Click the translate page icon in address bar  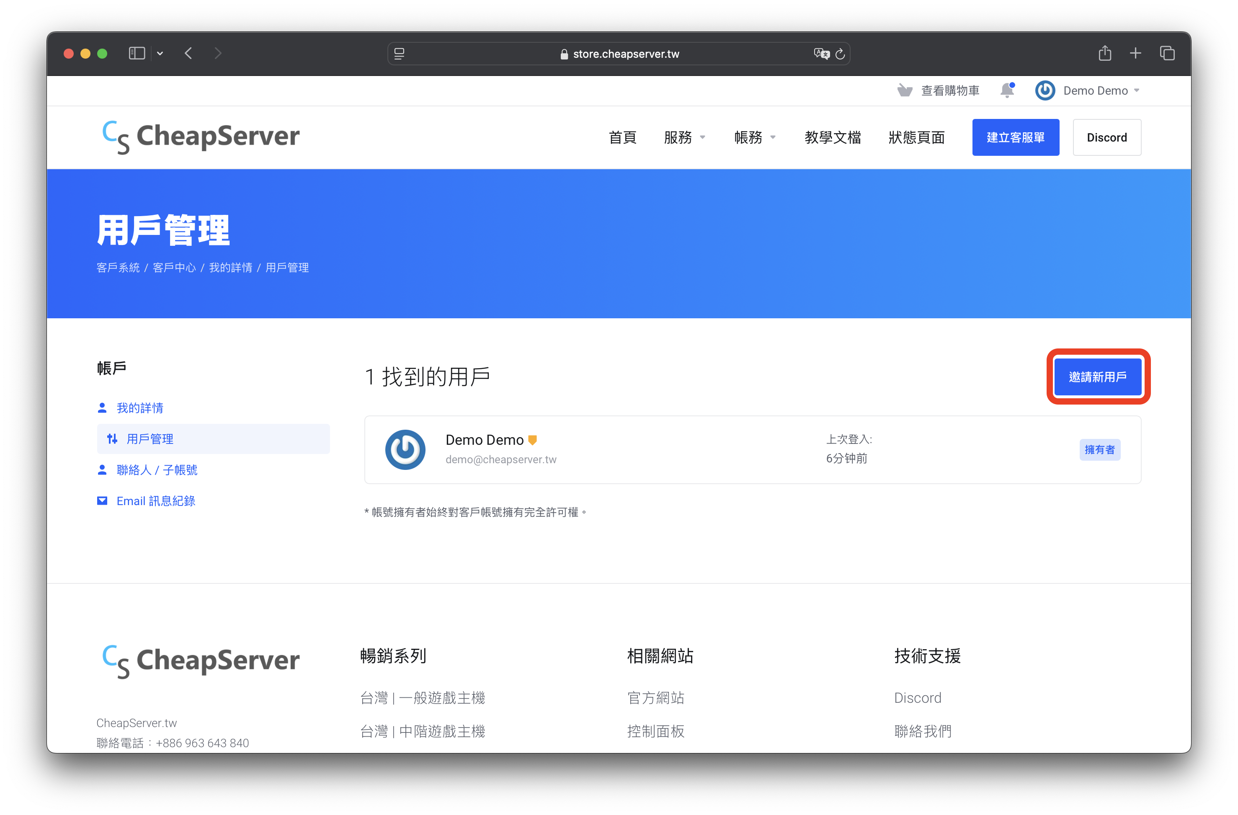pyautogui.click(x=821, y=54)
